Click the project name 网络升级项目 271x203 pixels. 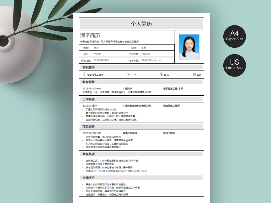pos(130,133)
